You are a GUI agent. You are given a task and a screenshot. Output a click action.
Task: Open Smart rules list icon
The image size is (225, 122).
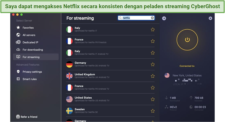point(18,79)
